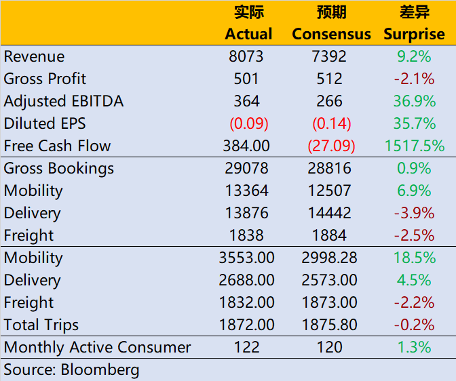Image resolution: width=456 pixels, height=381 pixels.
Task: Select the Gross Profit row label
Action: click(45, 79)
